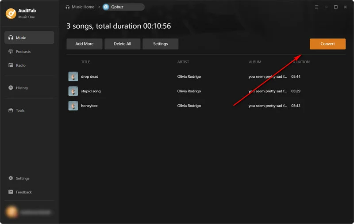The height and width of the screenshot is (224, 354).
Task: Click the stupid song album thumbnail
Action: [73, 91]
